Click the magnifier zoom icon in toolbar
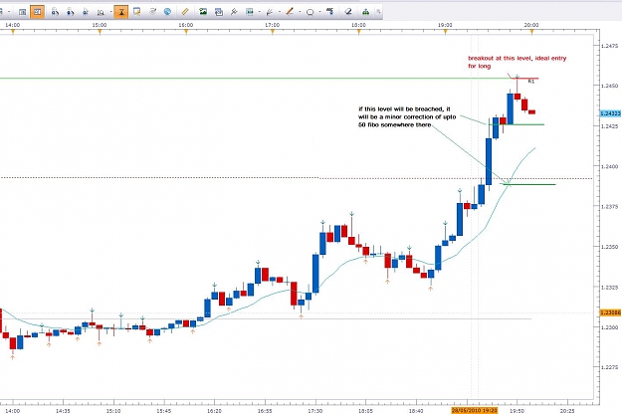Image resolution: width=622 pixels, height=414 pixels. (x=101, y=12)
